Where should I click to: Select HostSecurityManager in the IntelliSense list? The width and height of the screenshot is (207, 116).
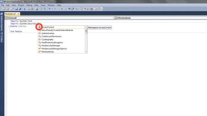tap(61, 45)
